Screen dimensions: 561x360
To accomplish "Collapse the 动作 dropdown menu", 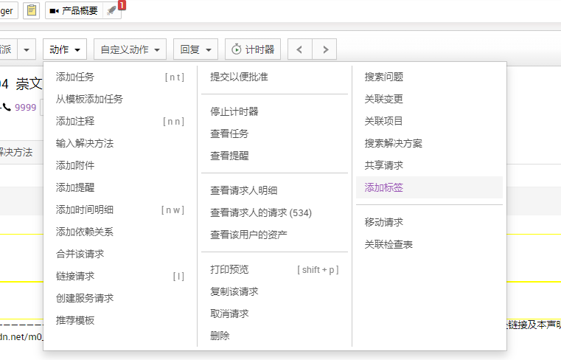I will tap(65, 49).
